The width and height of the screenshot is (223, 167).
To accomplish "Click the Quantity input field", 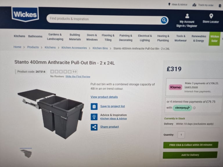I will (x=181, y=135).
